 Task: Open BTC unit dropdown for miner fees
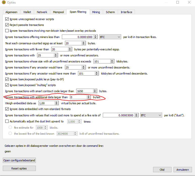[x=110, y=37]
